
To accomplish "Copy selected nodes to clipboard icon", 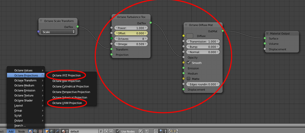I will (x=171, y=131).
